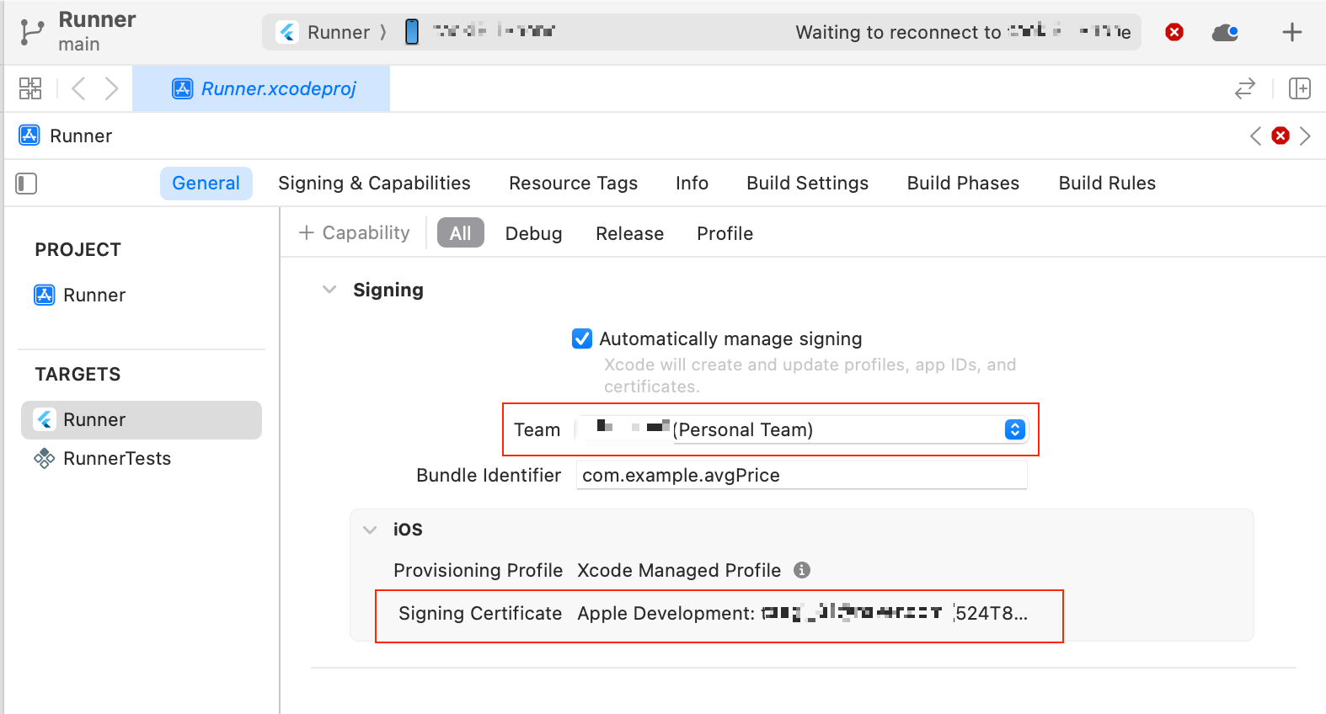Filter by Debug configuration
Screen dimensions: 1326x714
(533, 233)
